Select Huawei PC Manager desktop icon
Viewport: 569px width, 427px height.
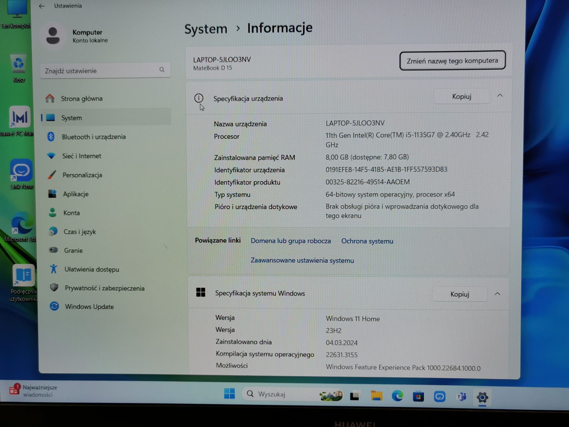(19, 121)
